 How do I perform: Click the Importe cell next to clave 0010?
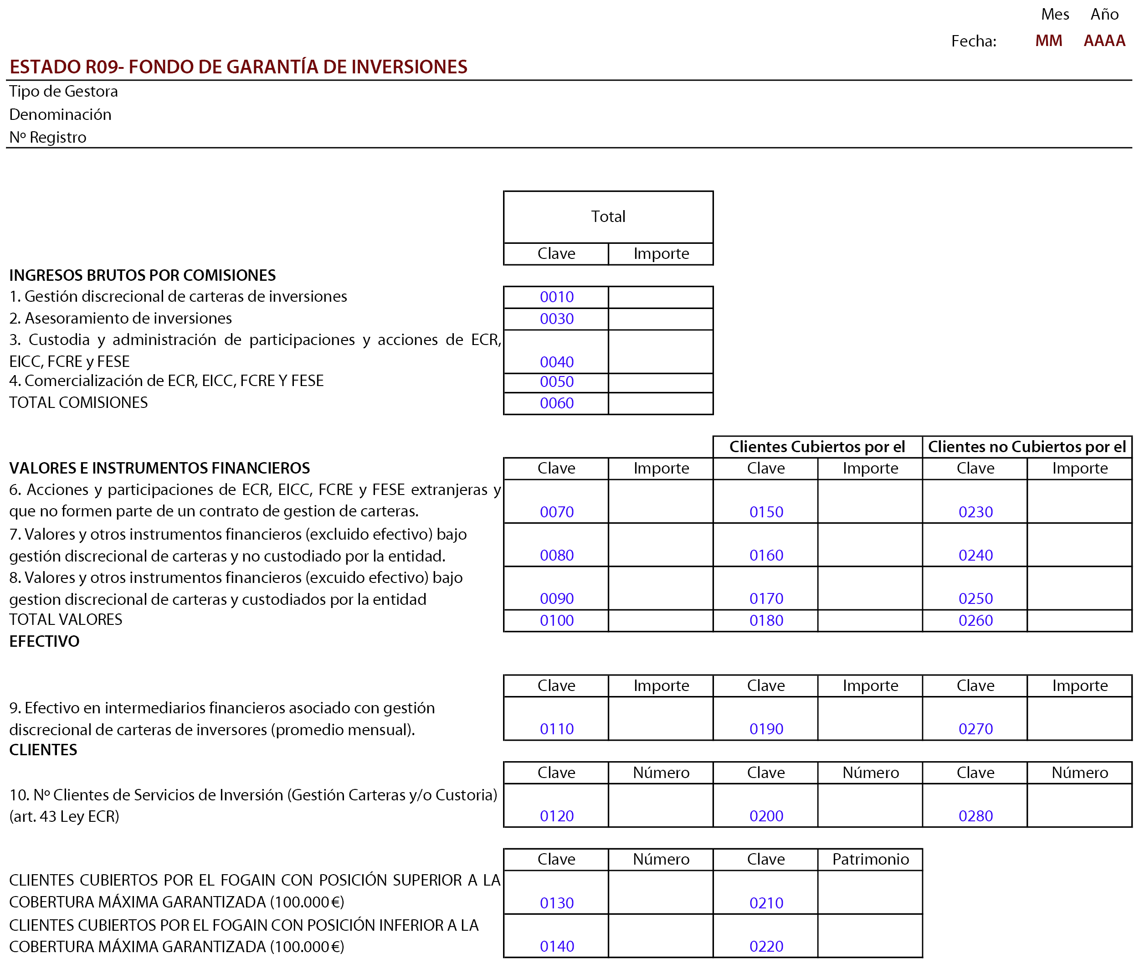tap(661, 297)
